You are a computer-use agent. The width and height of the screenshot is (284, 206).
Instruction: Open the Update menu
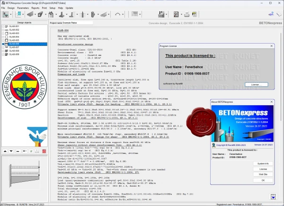click(70, 8)
